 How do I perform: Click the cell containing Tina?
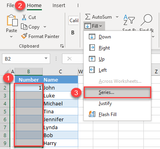click(60, 111)
